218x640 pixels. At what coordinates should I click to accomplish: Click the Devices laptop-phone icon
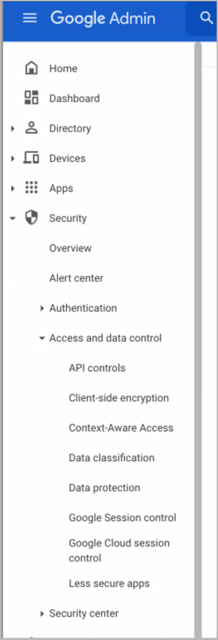[32, 158]
